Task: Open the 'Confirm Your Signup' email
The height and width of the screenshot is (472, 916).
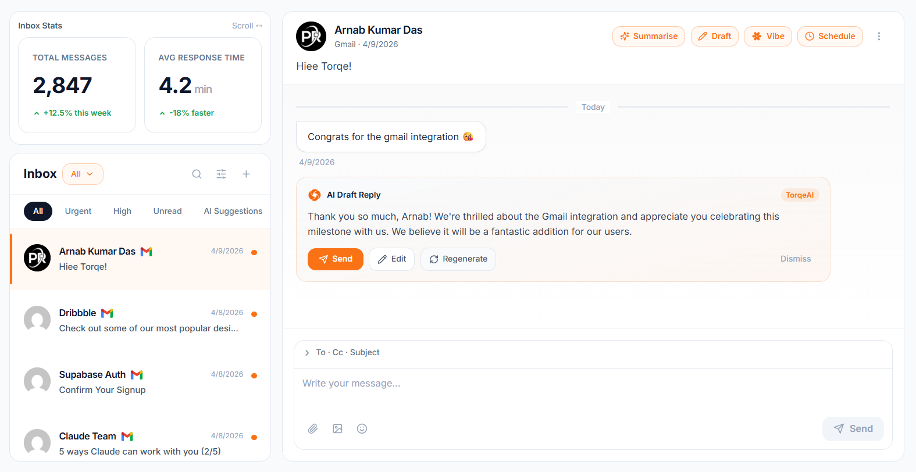Action: click(x=140, y=382)
